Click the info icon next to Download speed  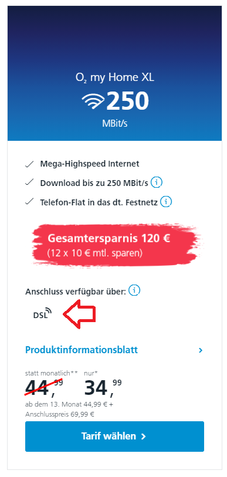coord(157,182)
